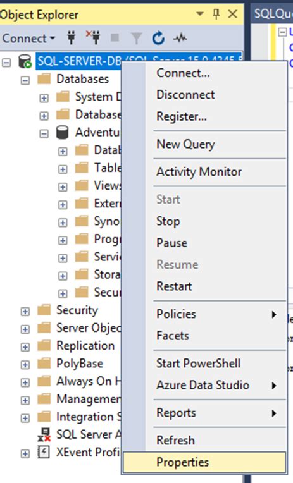The height and width of the screenshot is (483, 293).
Task: Open Object Explorer window position dropdown arrow
Action: pyautogui.click(x=200, y=14)
